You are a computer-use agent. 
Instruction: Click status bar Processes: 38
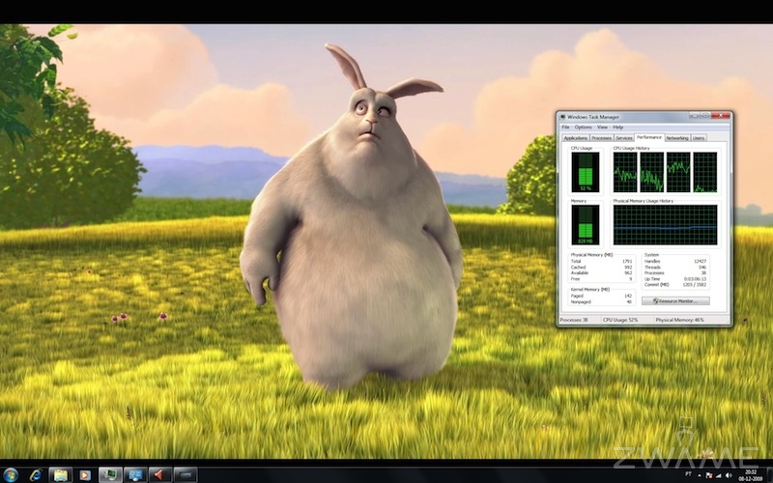point(574,320)
